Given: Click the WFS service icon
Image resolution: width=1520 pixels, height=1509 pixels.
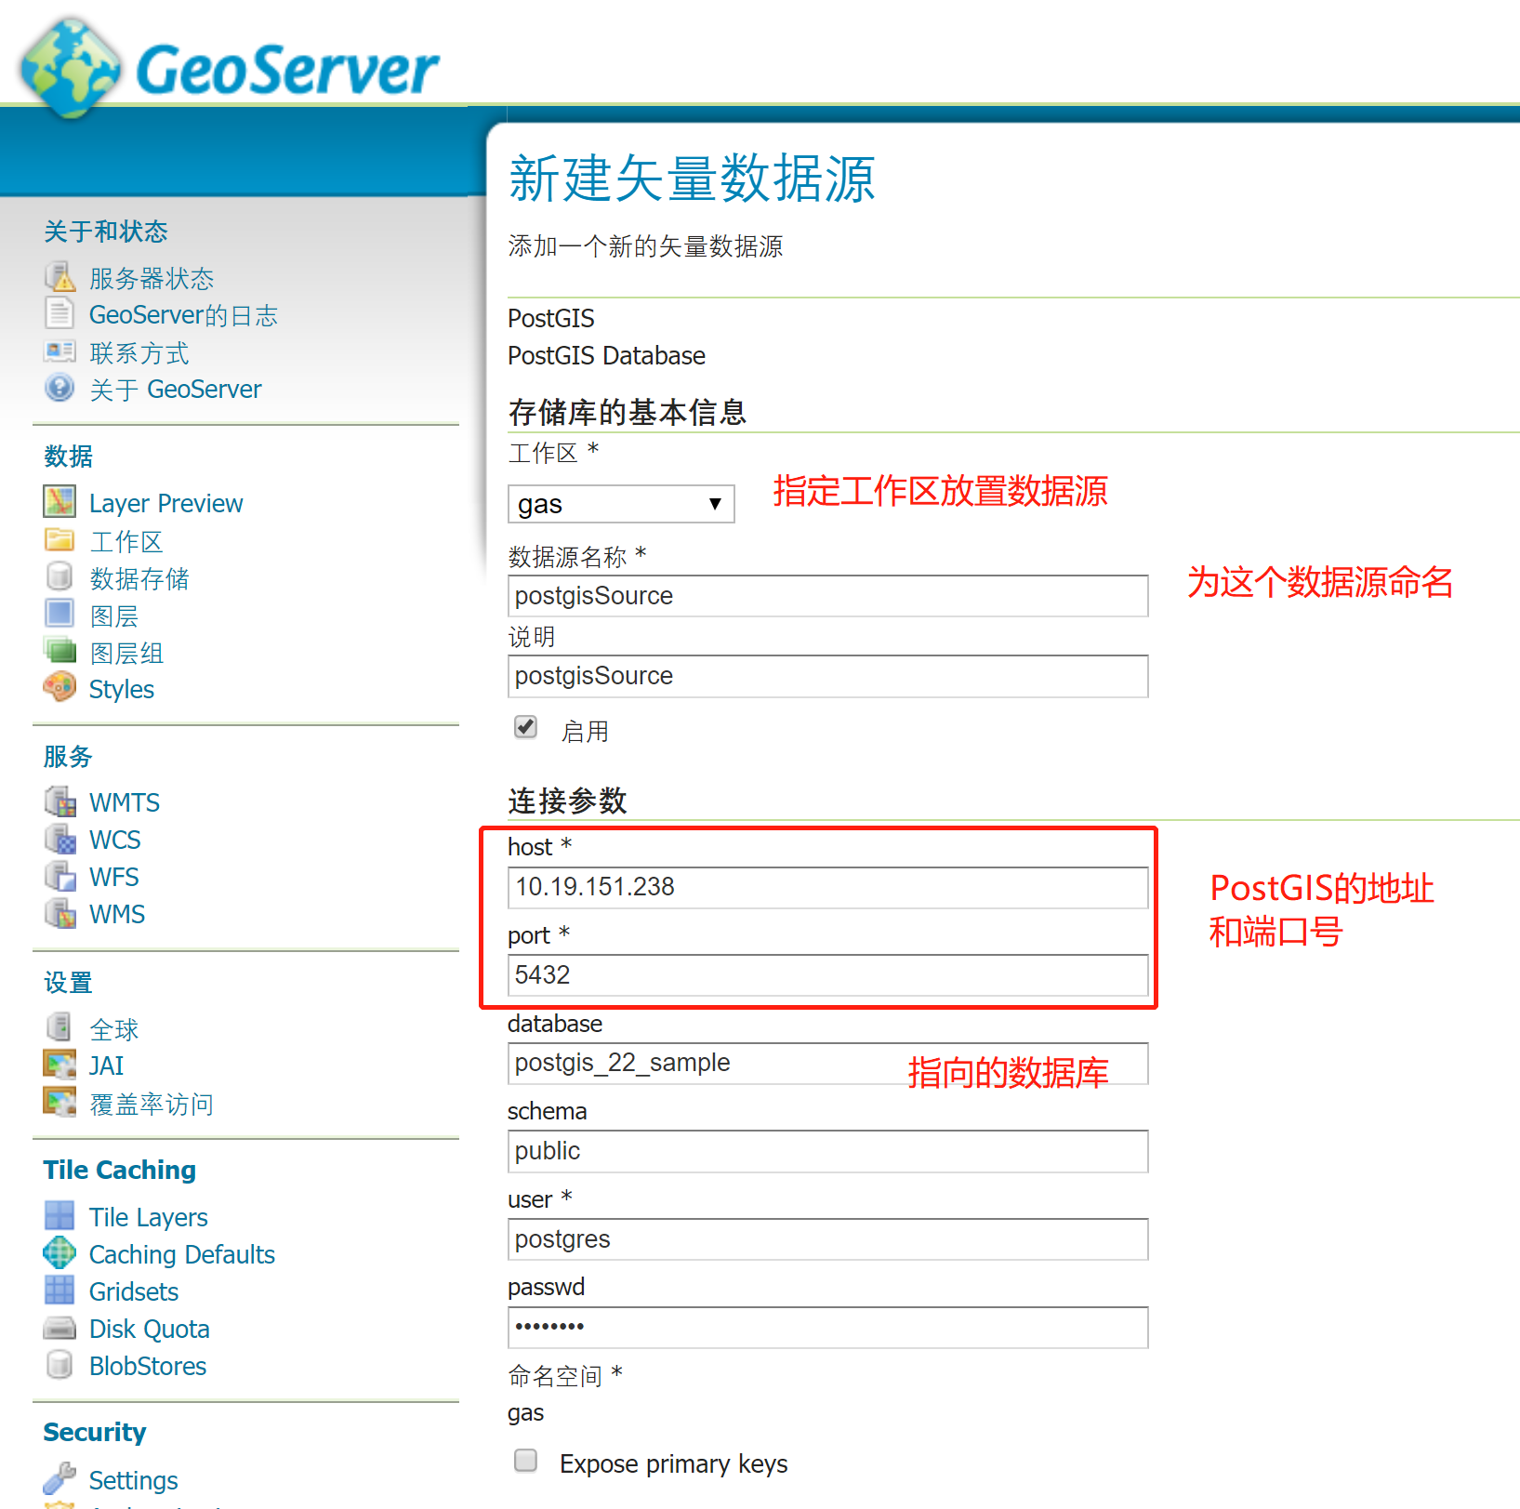Looking at the screenshot, I should point(59,875).
